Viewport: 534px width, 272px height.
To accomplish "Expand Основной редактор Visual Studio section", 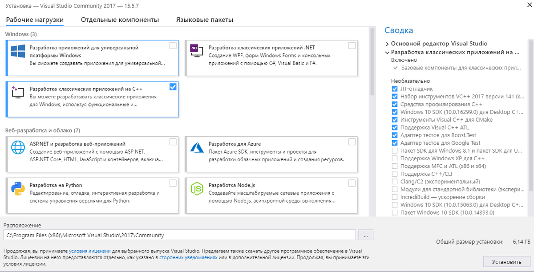I will point(387,44).
